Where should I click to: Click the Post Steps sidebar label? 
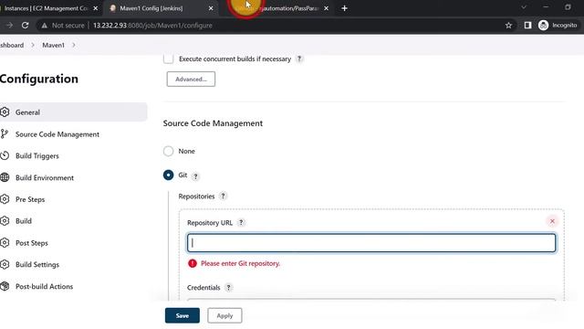tap(32, 243)
